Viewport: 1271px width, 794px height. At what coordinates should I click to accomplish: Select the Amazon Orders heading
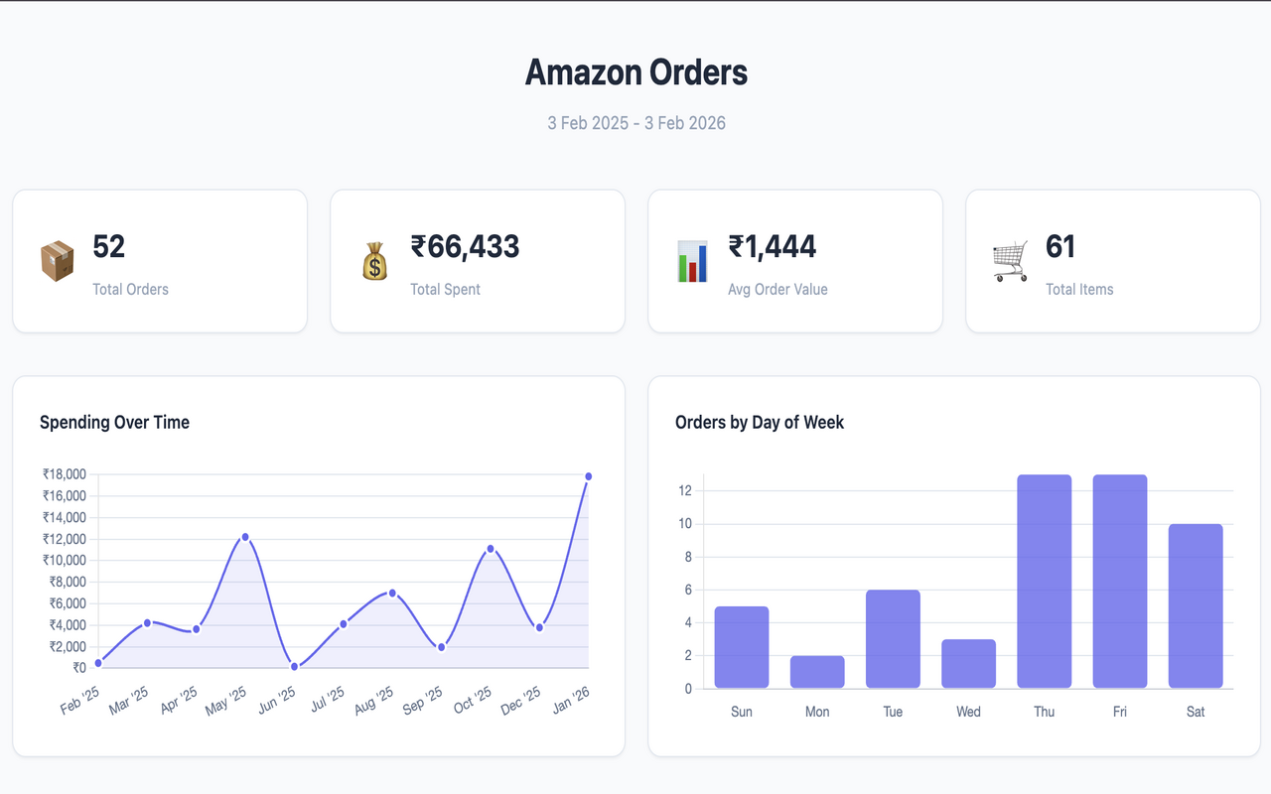tap(635, 72)
